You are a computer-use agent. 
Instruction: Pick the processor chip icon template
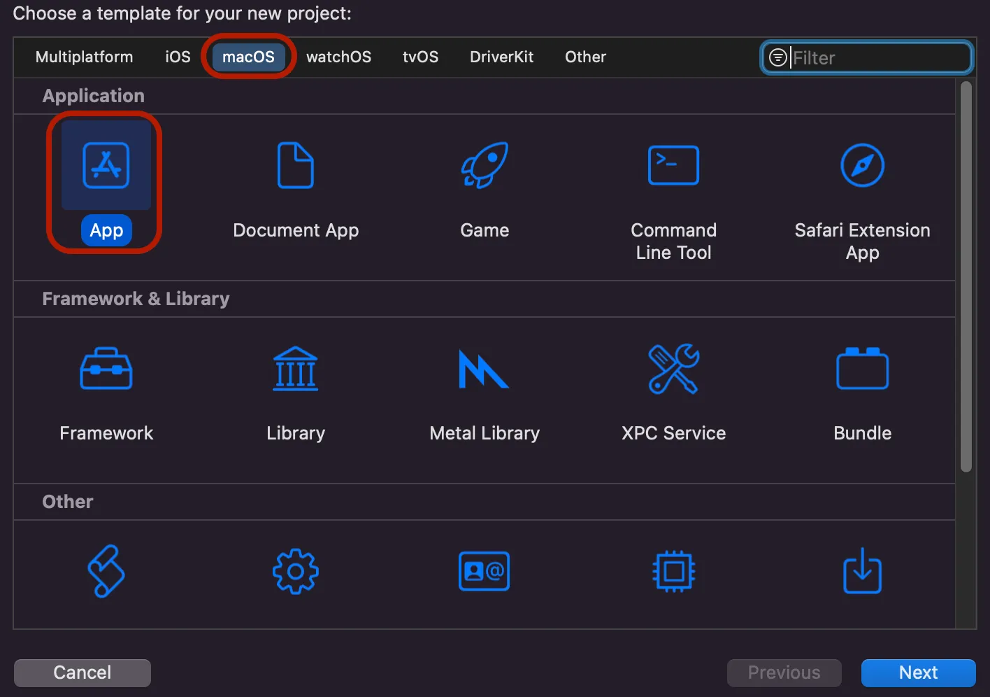[673, 572]
